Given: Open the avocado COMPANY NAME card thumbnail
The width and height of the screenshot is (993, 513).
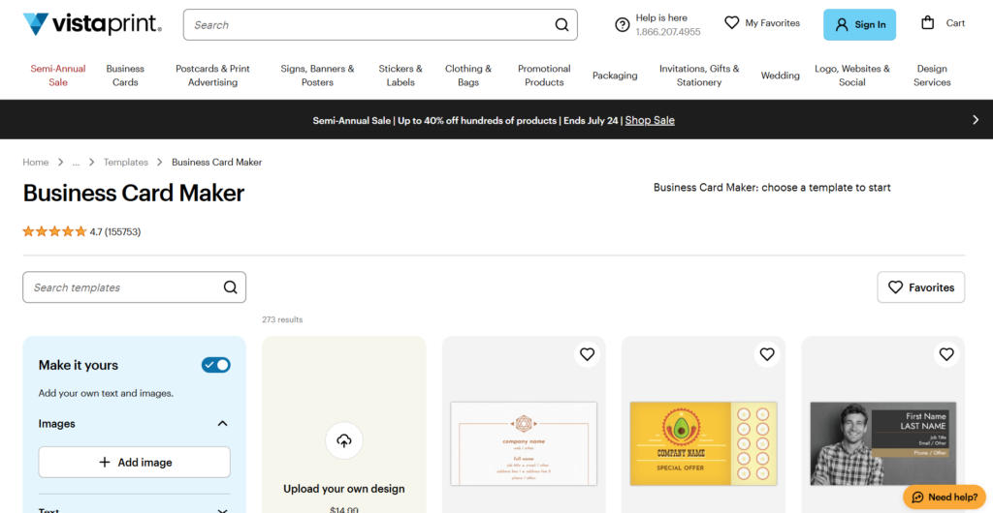Looking at the screenshot, I should (704, 443).
